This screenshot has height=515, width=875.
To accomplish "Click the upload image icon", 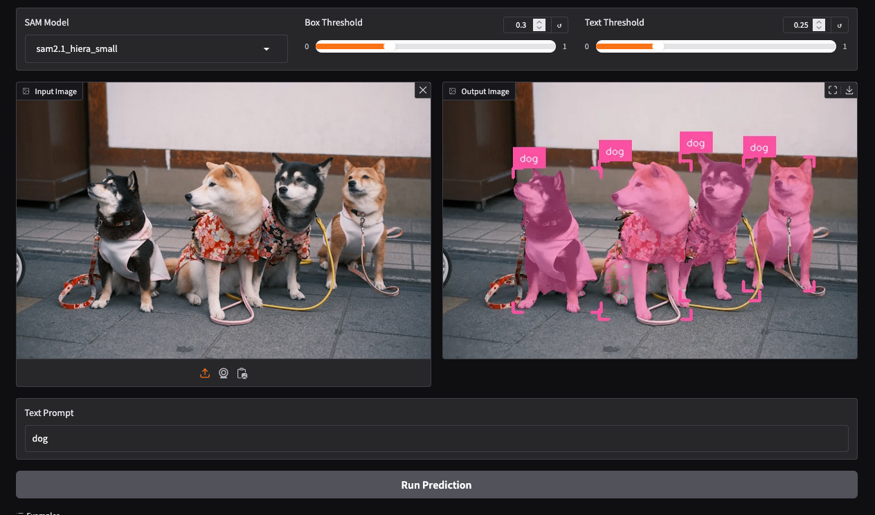I will click(205, 373).
